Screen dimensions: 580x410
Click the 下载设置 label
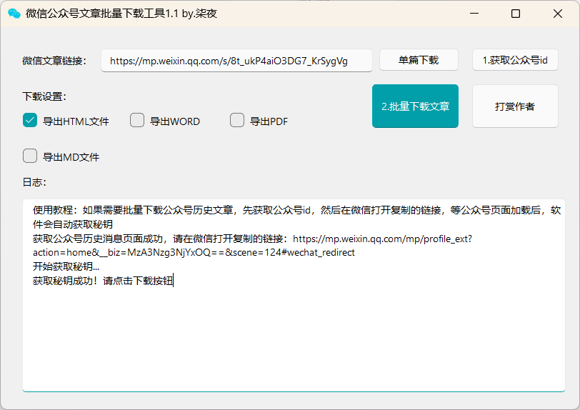(x=44, y=96)
